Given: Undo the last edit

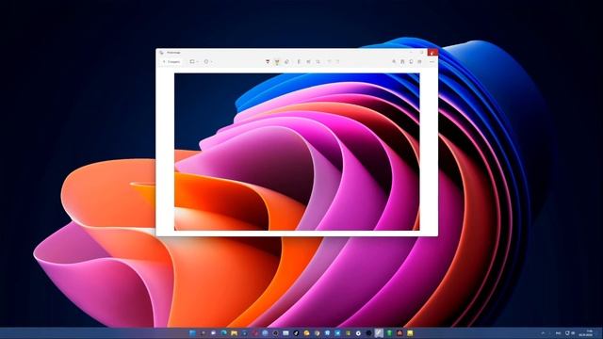Looking at the screenshot, I should click(x=329, y=61).
